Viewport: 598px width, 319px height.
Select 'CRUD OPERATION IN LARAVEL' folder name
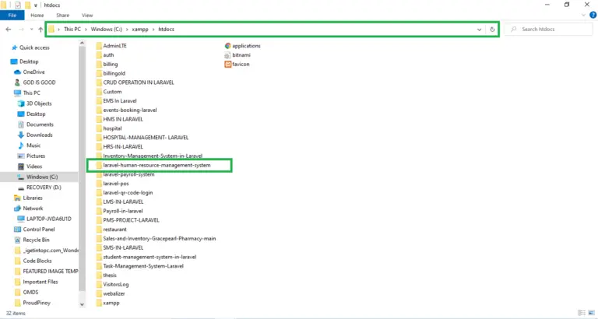[139, 82]
